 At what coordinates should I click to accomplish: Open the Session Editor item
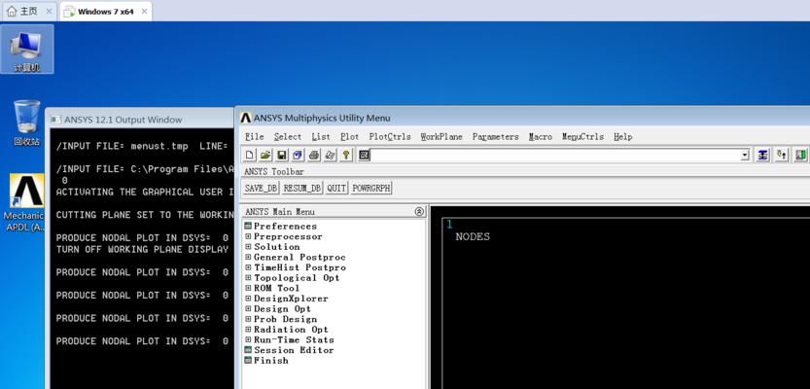(294, 350)
